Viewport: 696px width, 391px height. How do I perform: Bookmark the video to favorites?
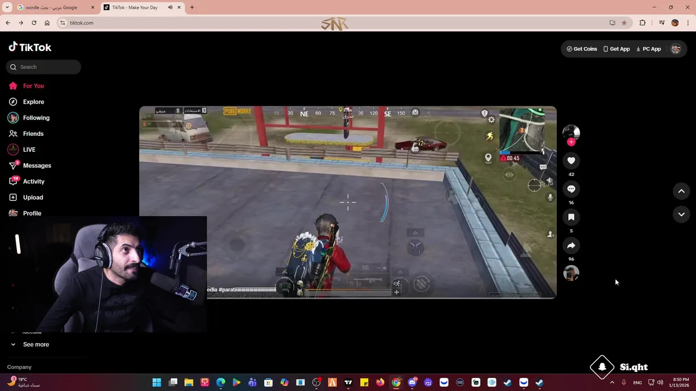(571, 217)
